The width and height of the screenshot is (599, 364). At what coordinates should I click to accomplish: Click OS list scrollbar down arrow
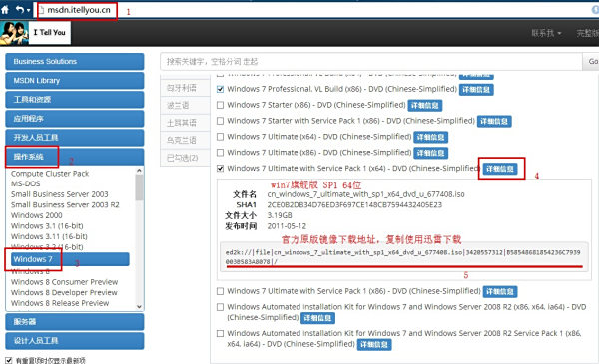pyautogui.click(x=139, y=306)
